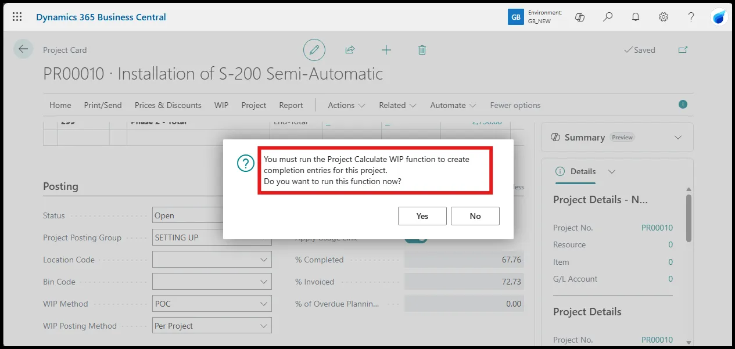Open Prices & Discounts menu
Viewport: 735px width, 349px height.
(x=168, y=105)
